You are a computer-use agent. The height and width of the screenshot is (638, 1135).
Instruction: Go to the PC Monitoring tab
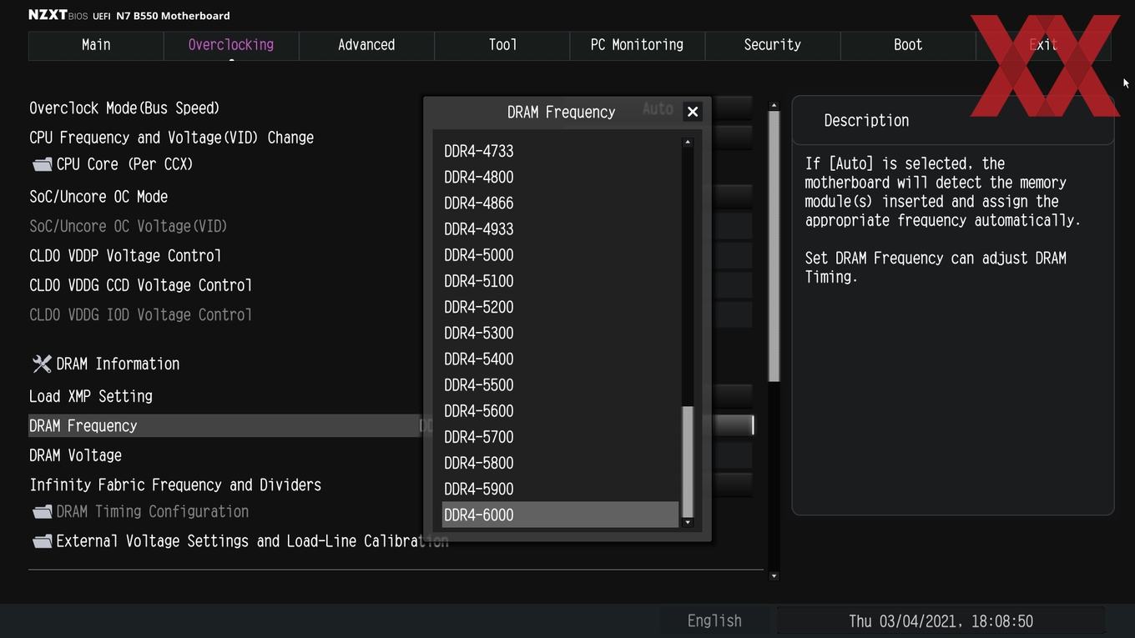click(637, 45)
